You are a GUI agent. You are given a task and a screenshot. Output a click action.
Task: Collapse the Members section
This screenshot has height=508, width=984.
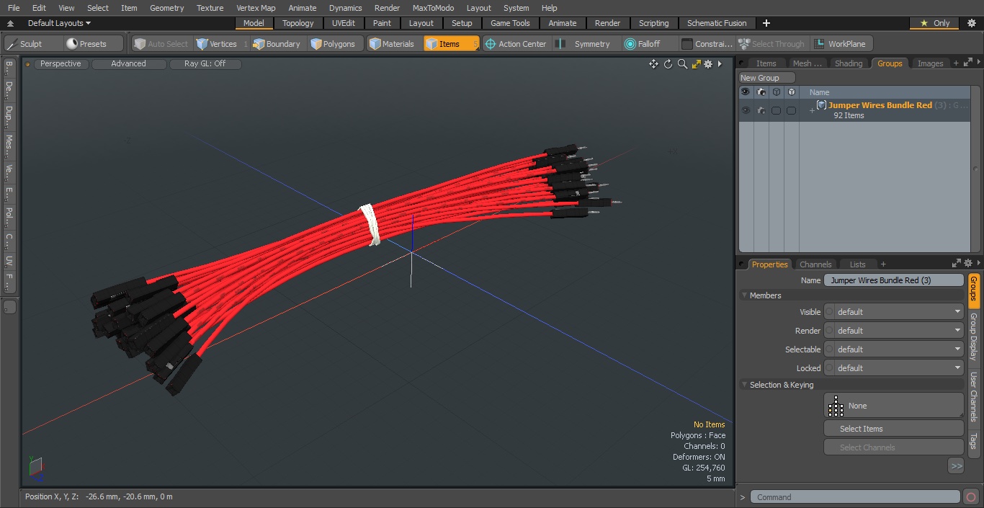pos(744,295)
